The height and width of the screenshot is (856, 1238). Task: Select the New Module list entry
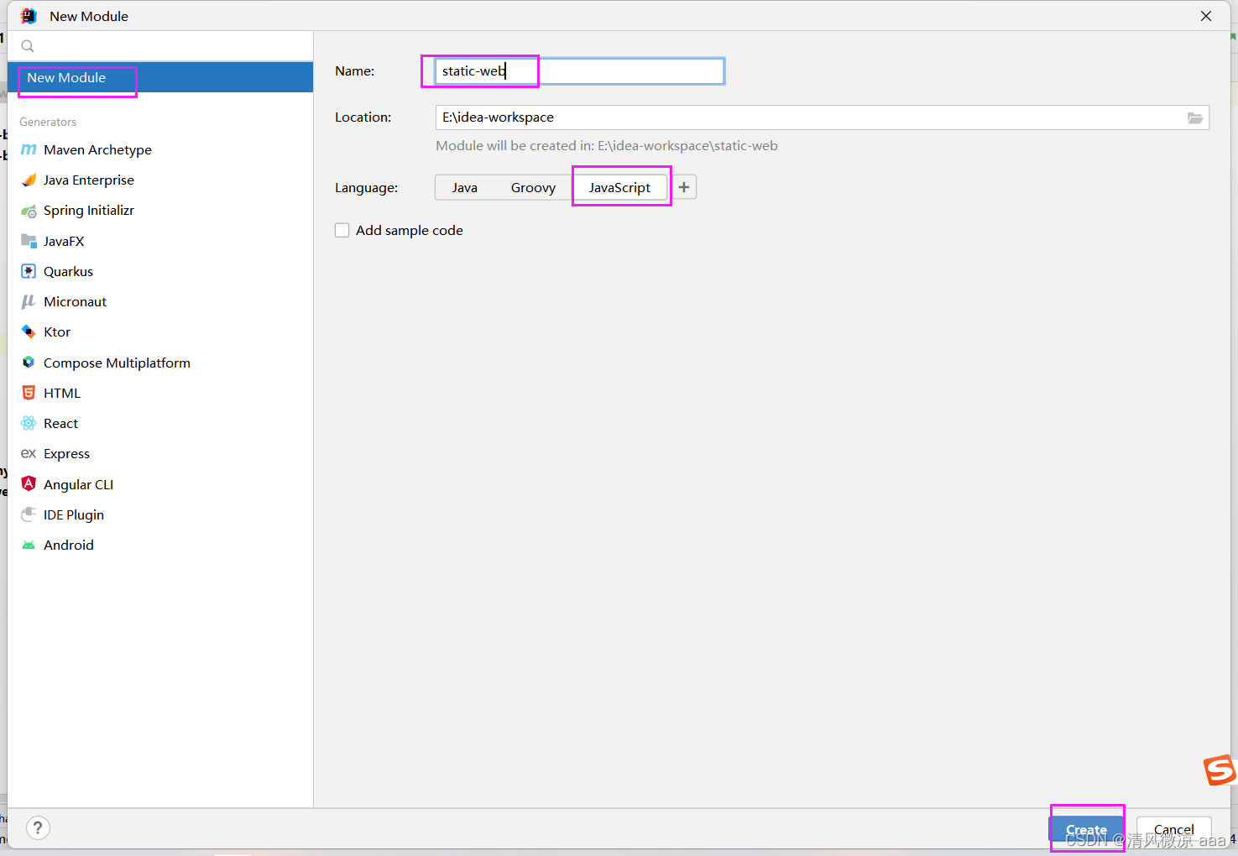(x=160, y=77)
